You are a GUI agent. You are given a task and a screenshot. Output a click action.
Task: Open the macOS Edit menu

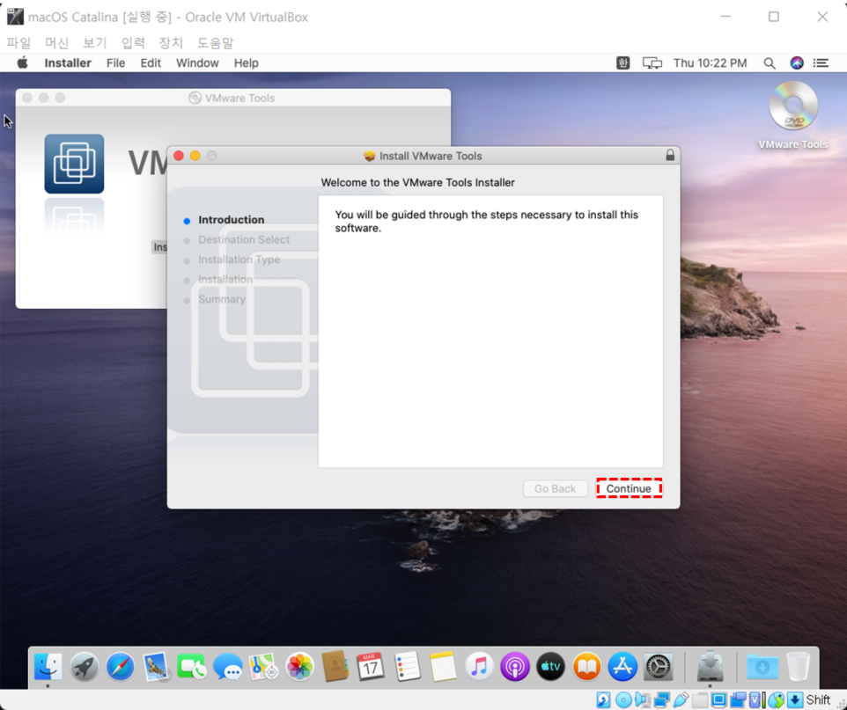pos(151,63)
